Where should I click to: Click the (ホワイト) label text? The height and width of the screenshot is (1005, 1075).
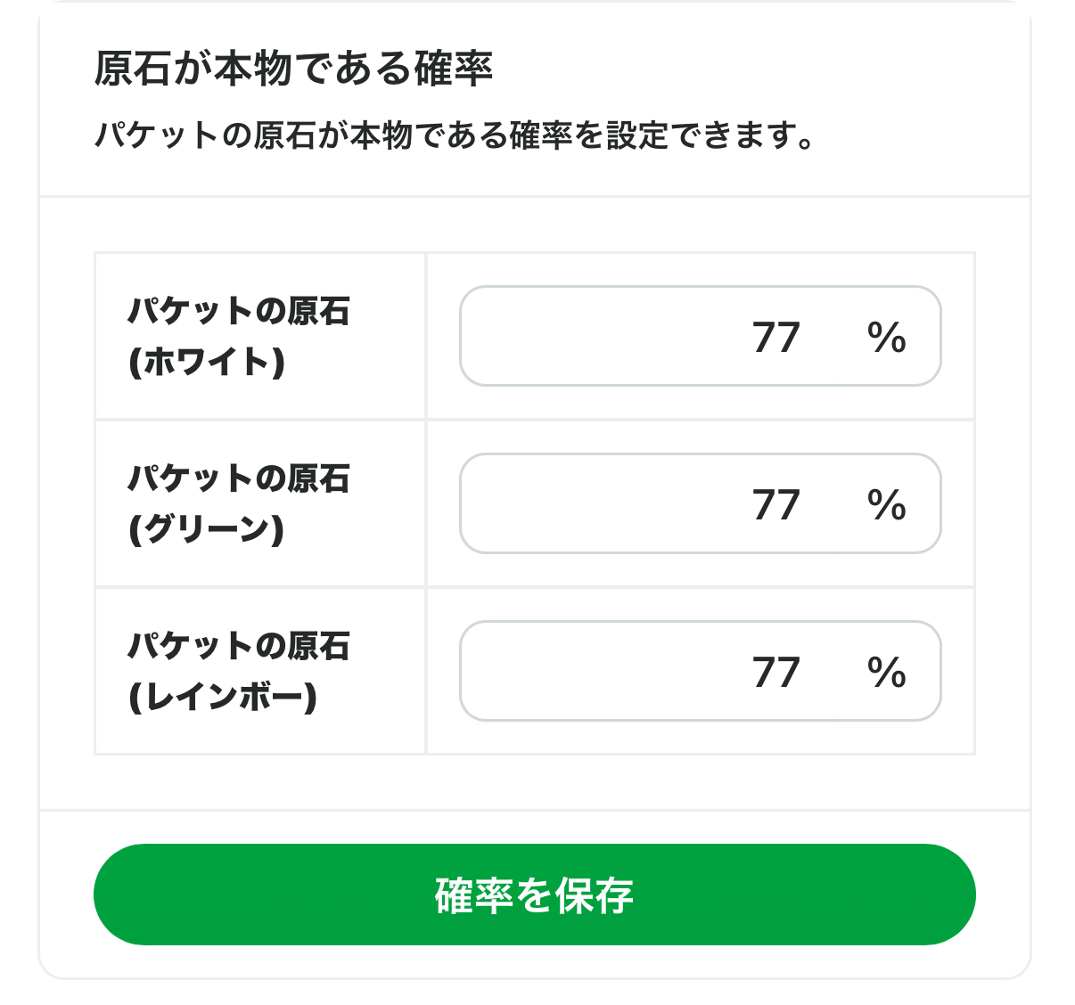coord(207,363)
